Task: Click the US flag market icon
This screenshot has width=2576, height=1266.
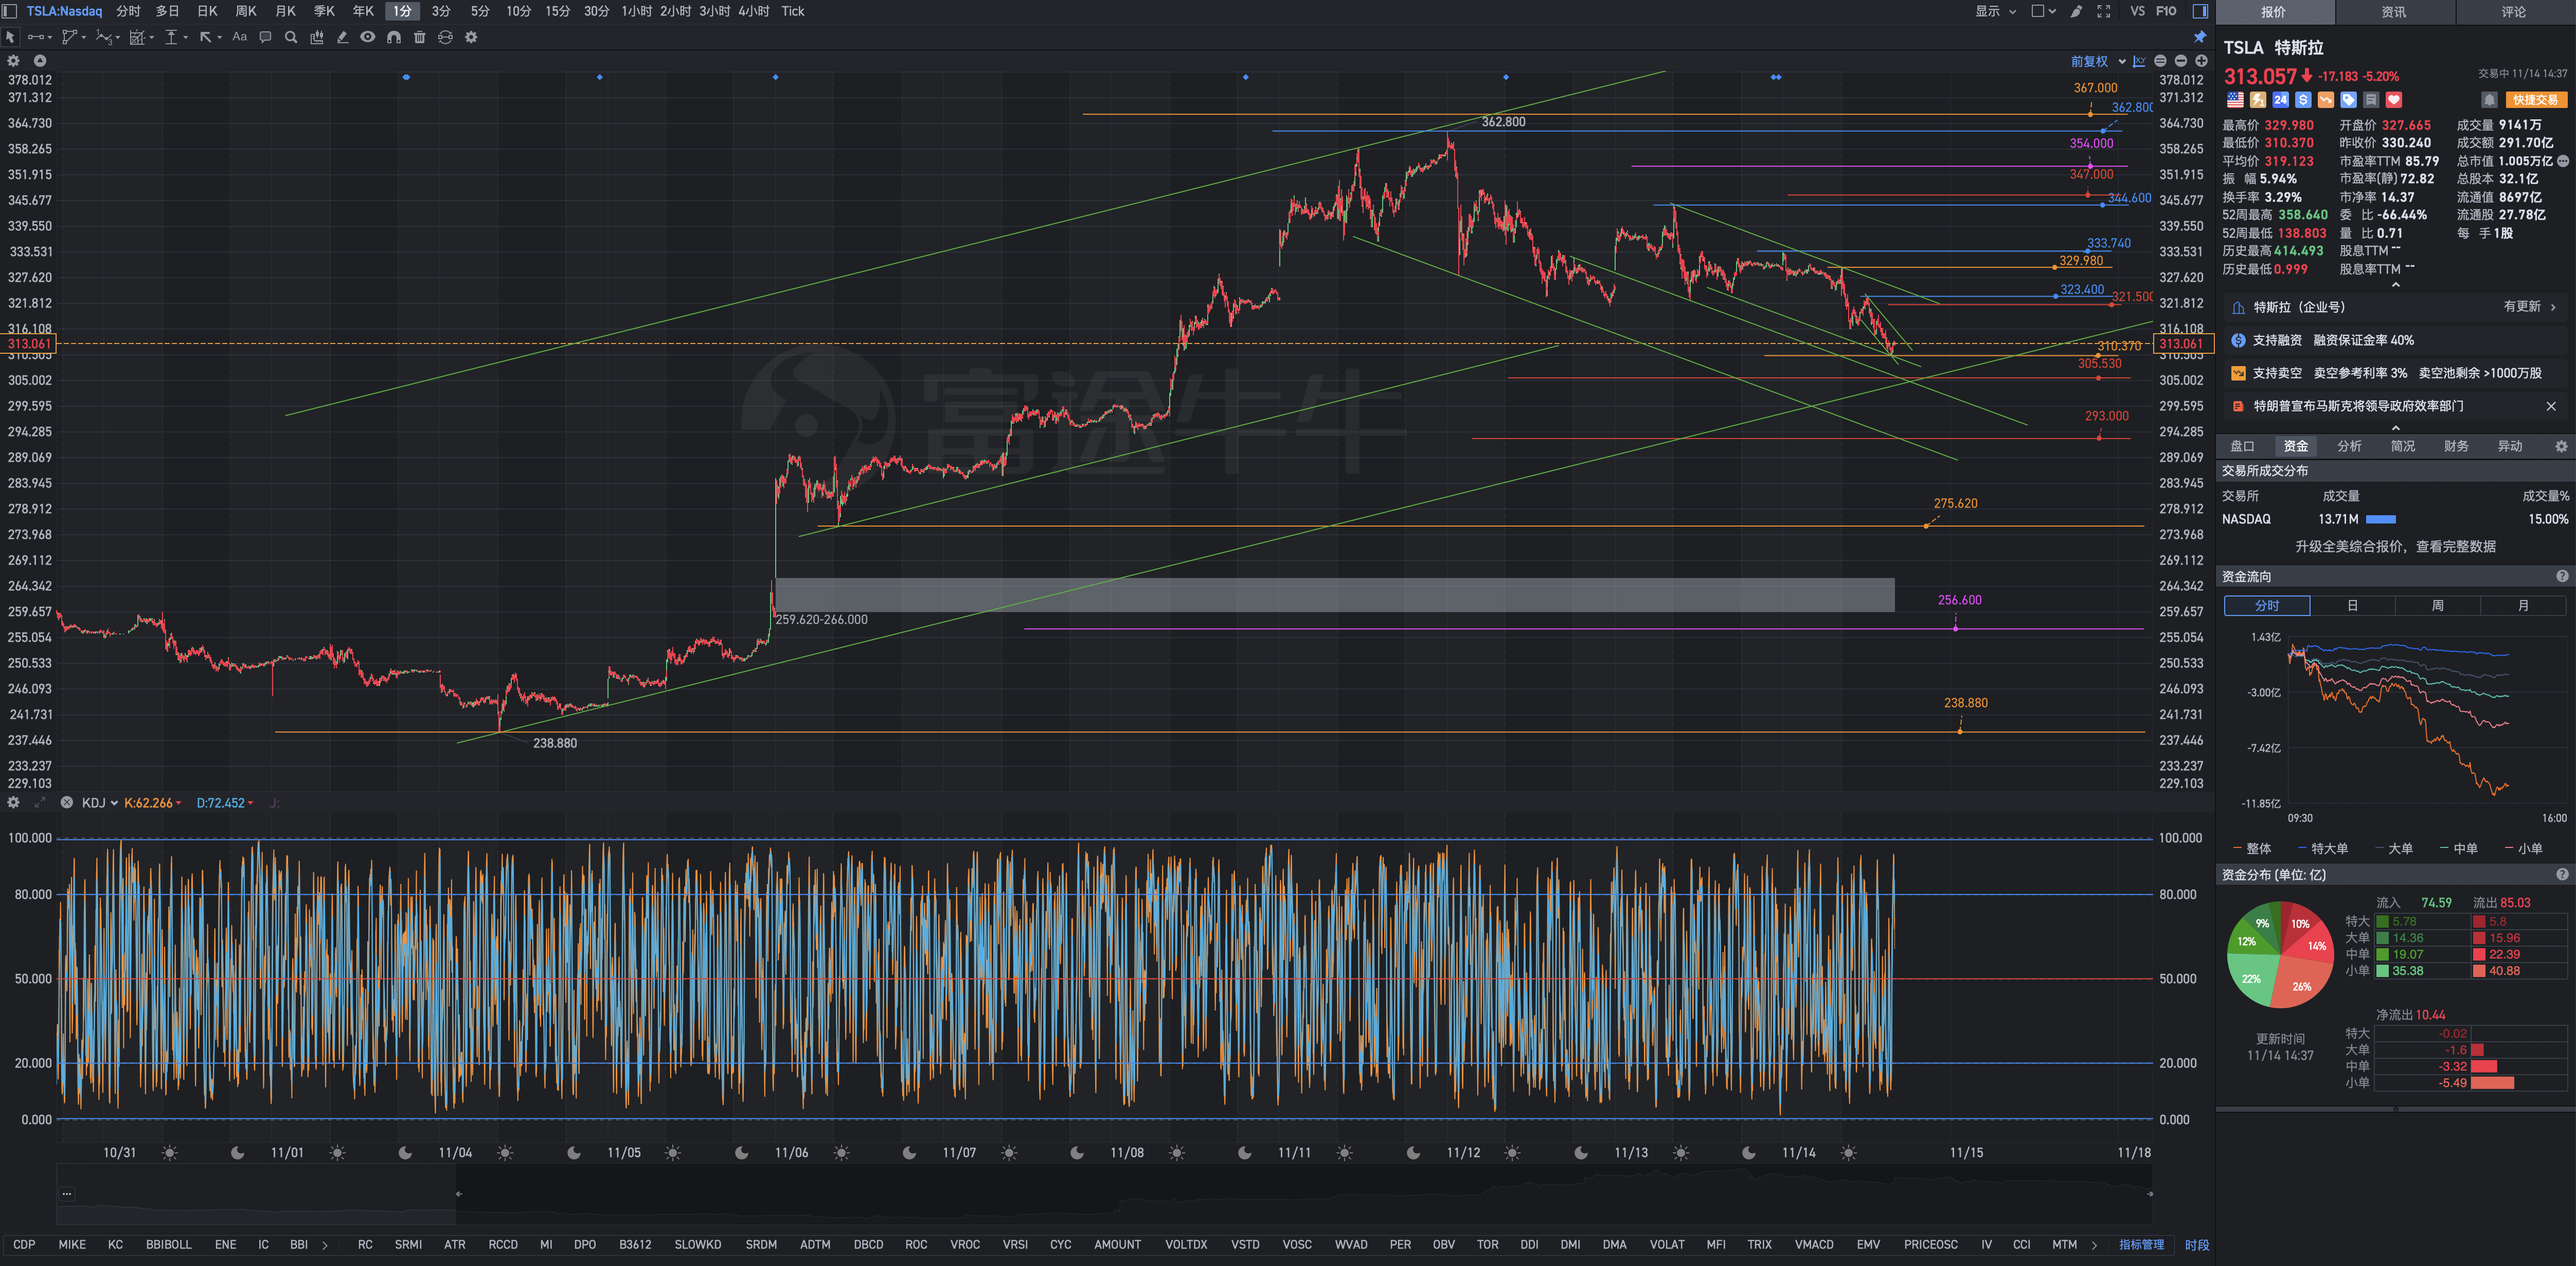Action: [x=2235, y=100]
